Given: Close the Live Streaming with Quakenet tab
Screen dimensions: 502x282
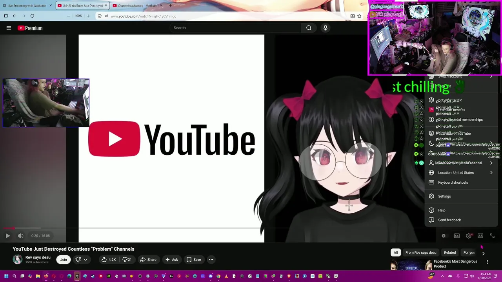Looking at the screenshot, I should [51, 5].
